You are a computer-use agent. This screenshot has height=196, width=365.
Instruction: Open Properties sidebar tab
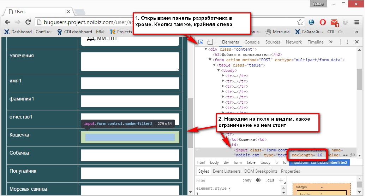(x=291, y=171)
